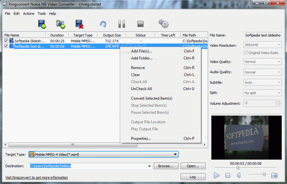The height and width of the screenshot is (184, 287).
Task: Open the Split dropdown
Action: click(x=262, y=93)
